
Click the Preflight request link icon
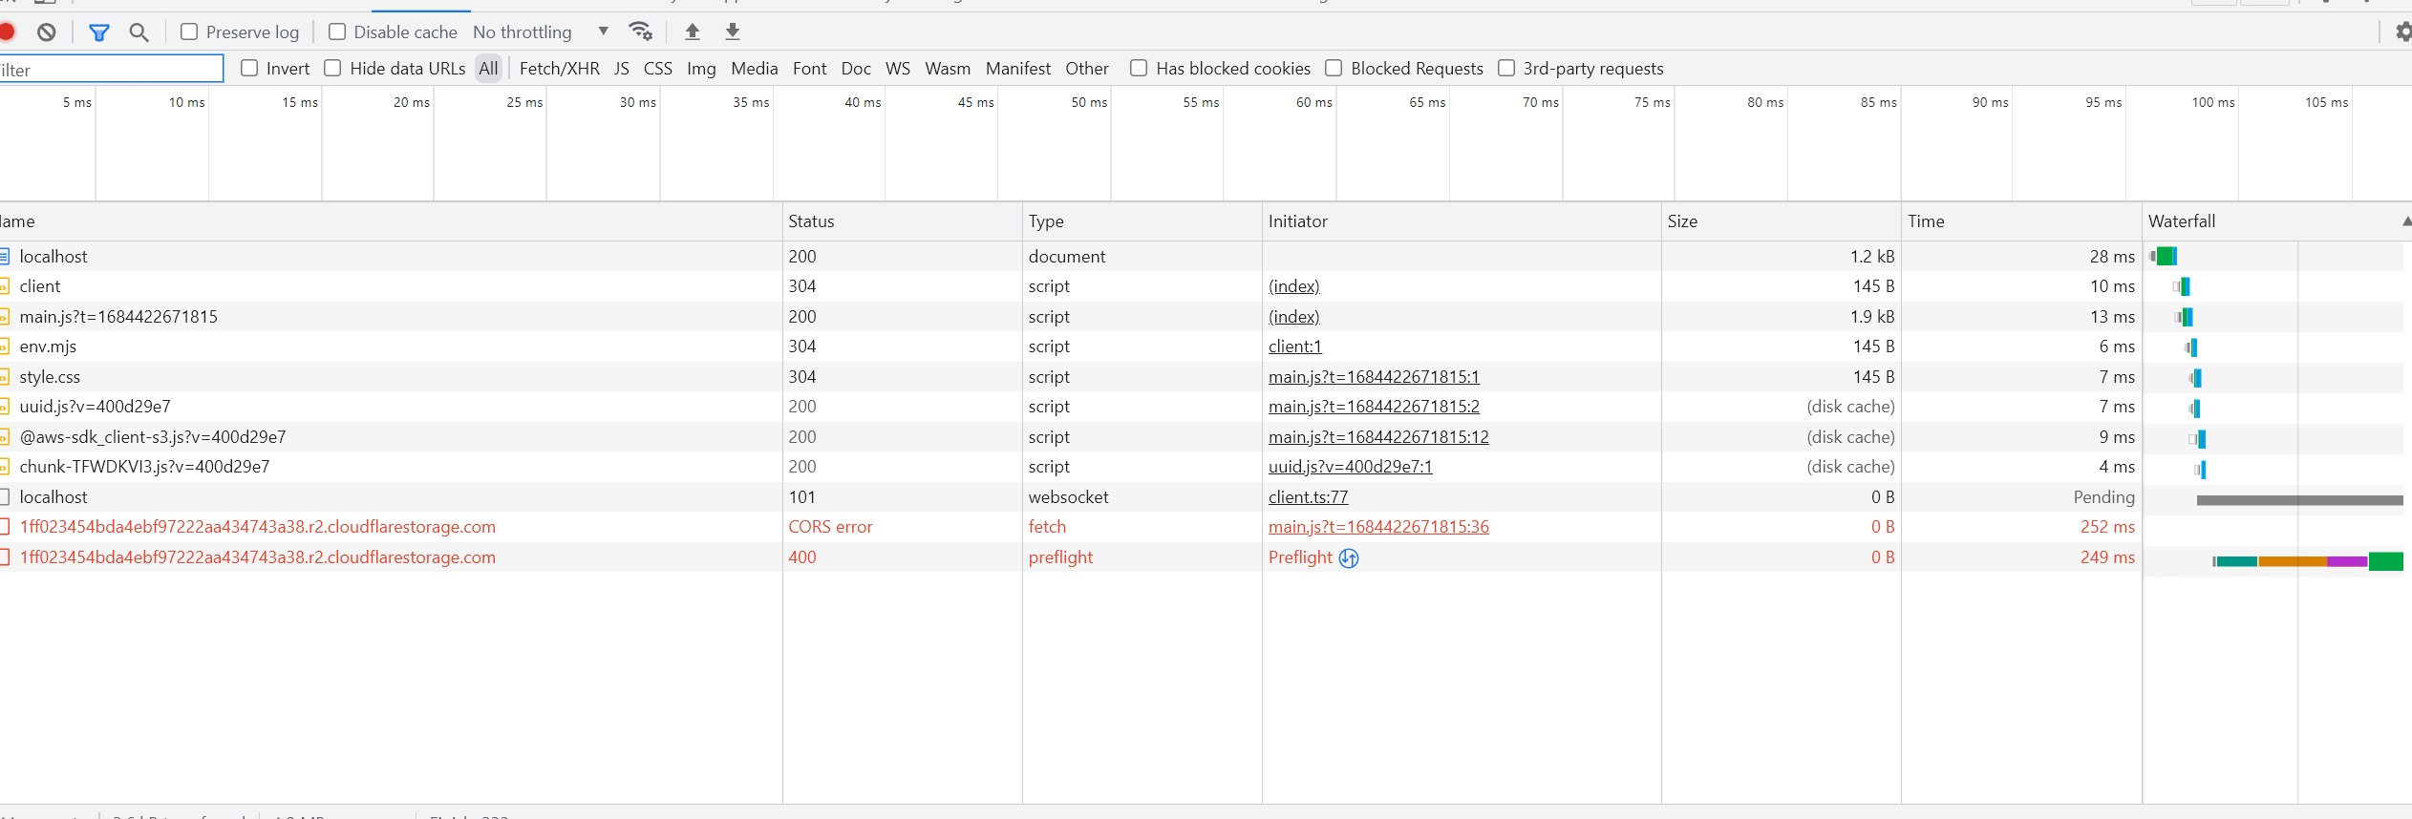click(1349, 558)
